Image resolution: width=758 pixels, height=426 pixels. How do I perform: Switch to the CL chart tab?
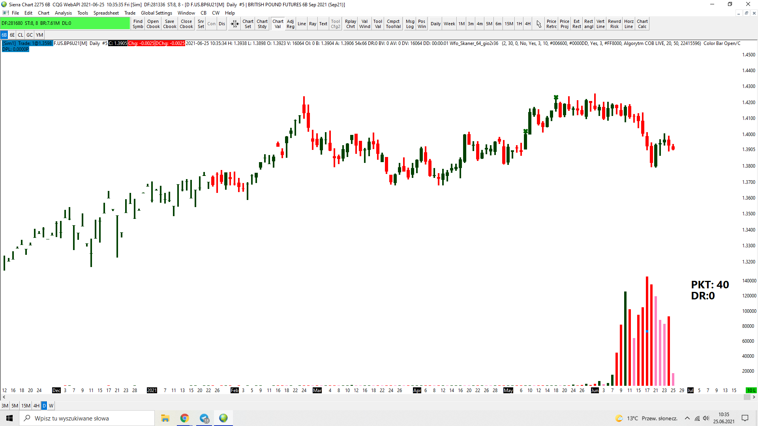point(21,35)
